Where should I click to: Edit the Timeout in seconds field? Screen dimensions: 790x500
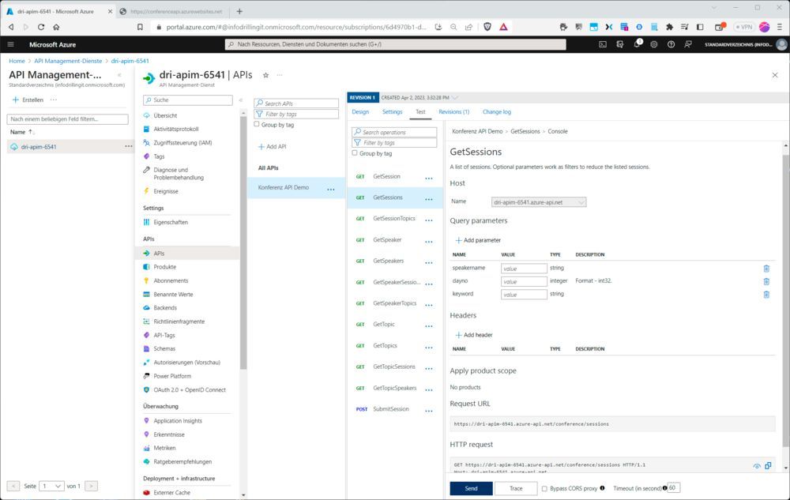click(x=672, y=488)
